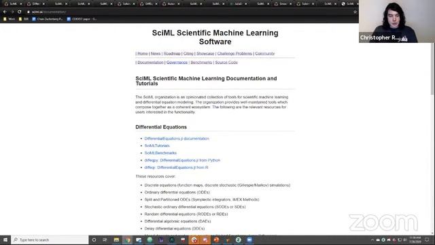Switch to the DiffEq... GitHub tab

pos(148,4)
